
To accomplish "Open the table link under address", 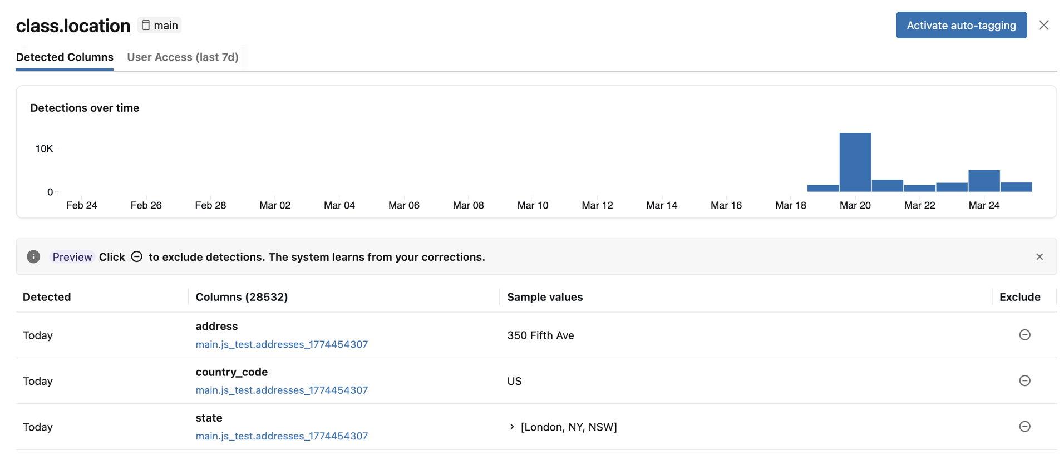I will point(281,344).
